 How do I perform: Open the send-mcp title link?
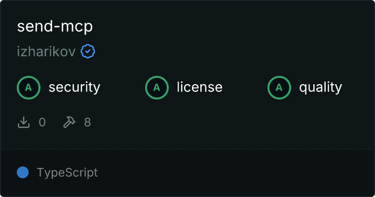pyautogui.click(x=55, y=27)
